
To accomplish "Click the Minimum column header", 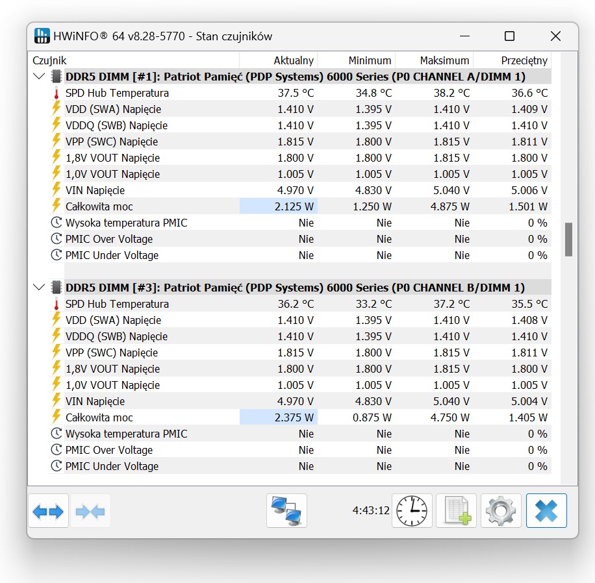I will tap(356, 60).
